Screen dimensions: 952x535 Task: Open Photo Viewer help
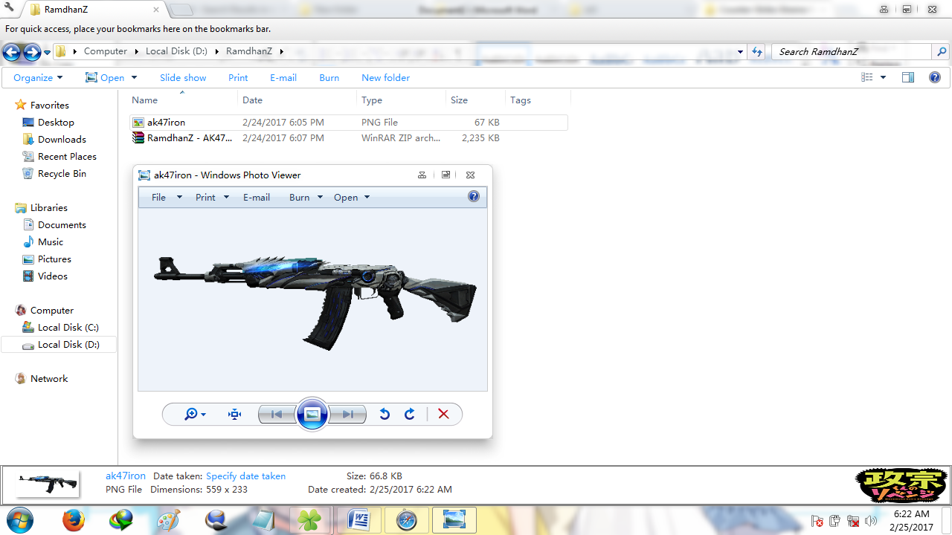pos(474,197)
